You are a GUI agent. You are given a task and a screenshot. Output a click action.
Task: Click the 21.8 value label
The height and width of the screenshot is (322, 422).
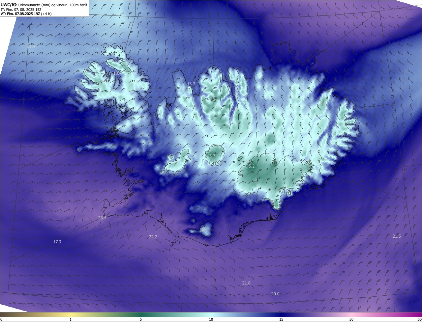[246, 283]
